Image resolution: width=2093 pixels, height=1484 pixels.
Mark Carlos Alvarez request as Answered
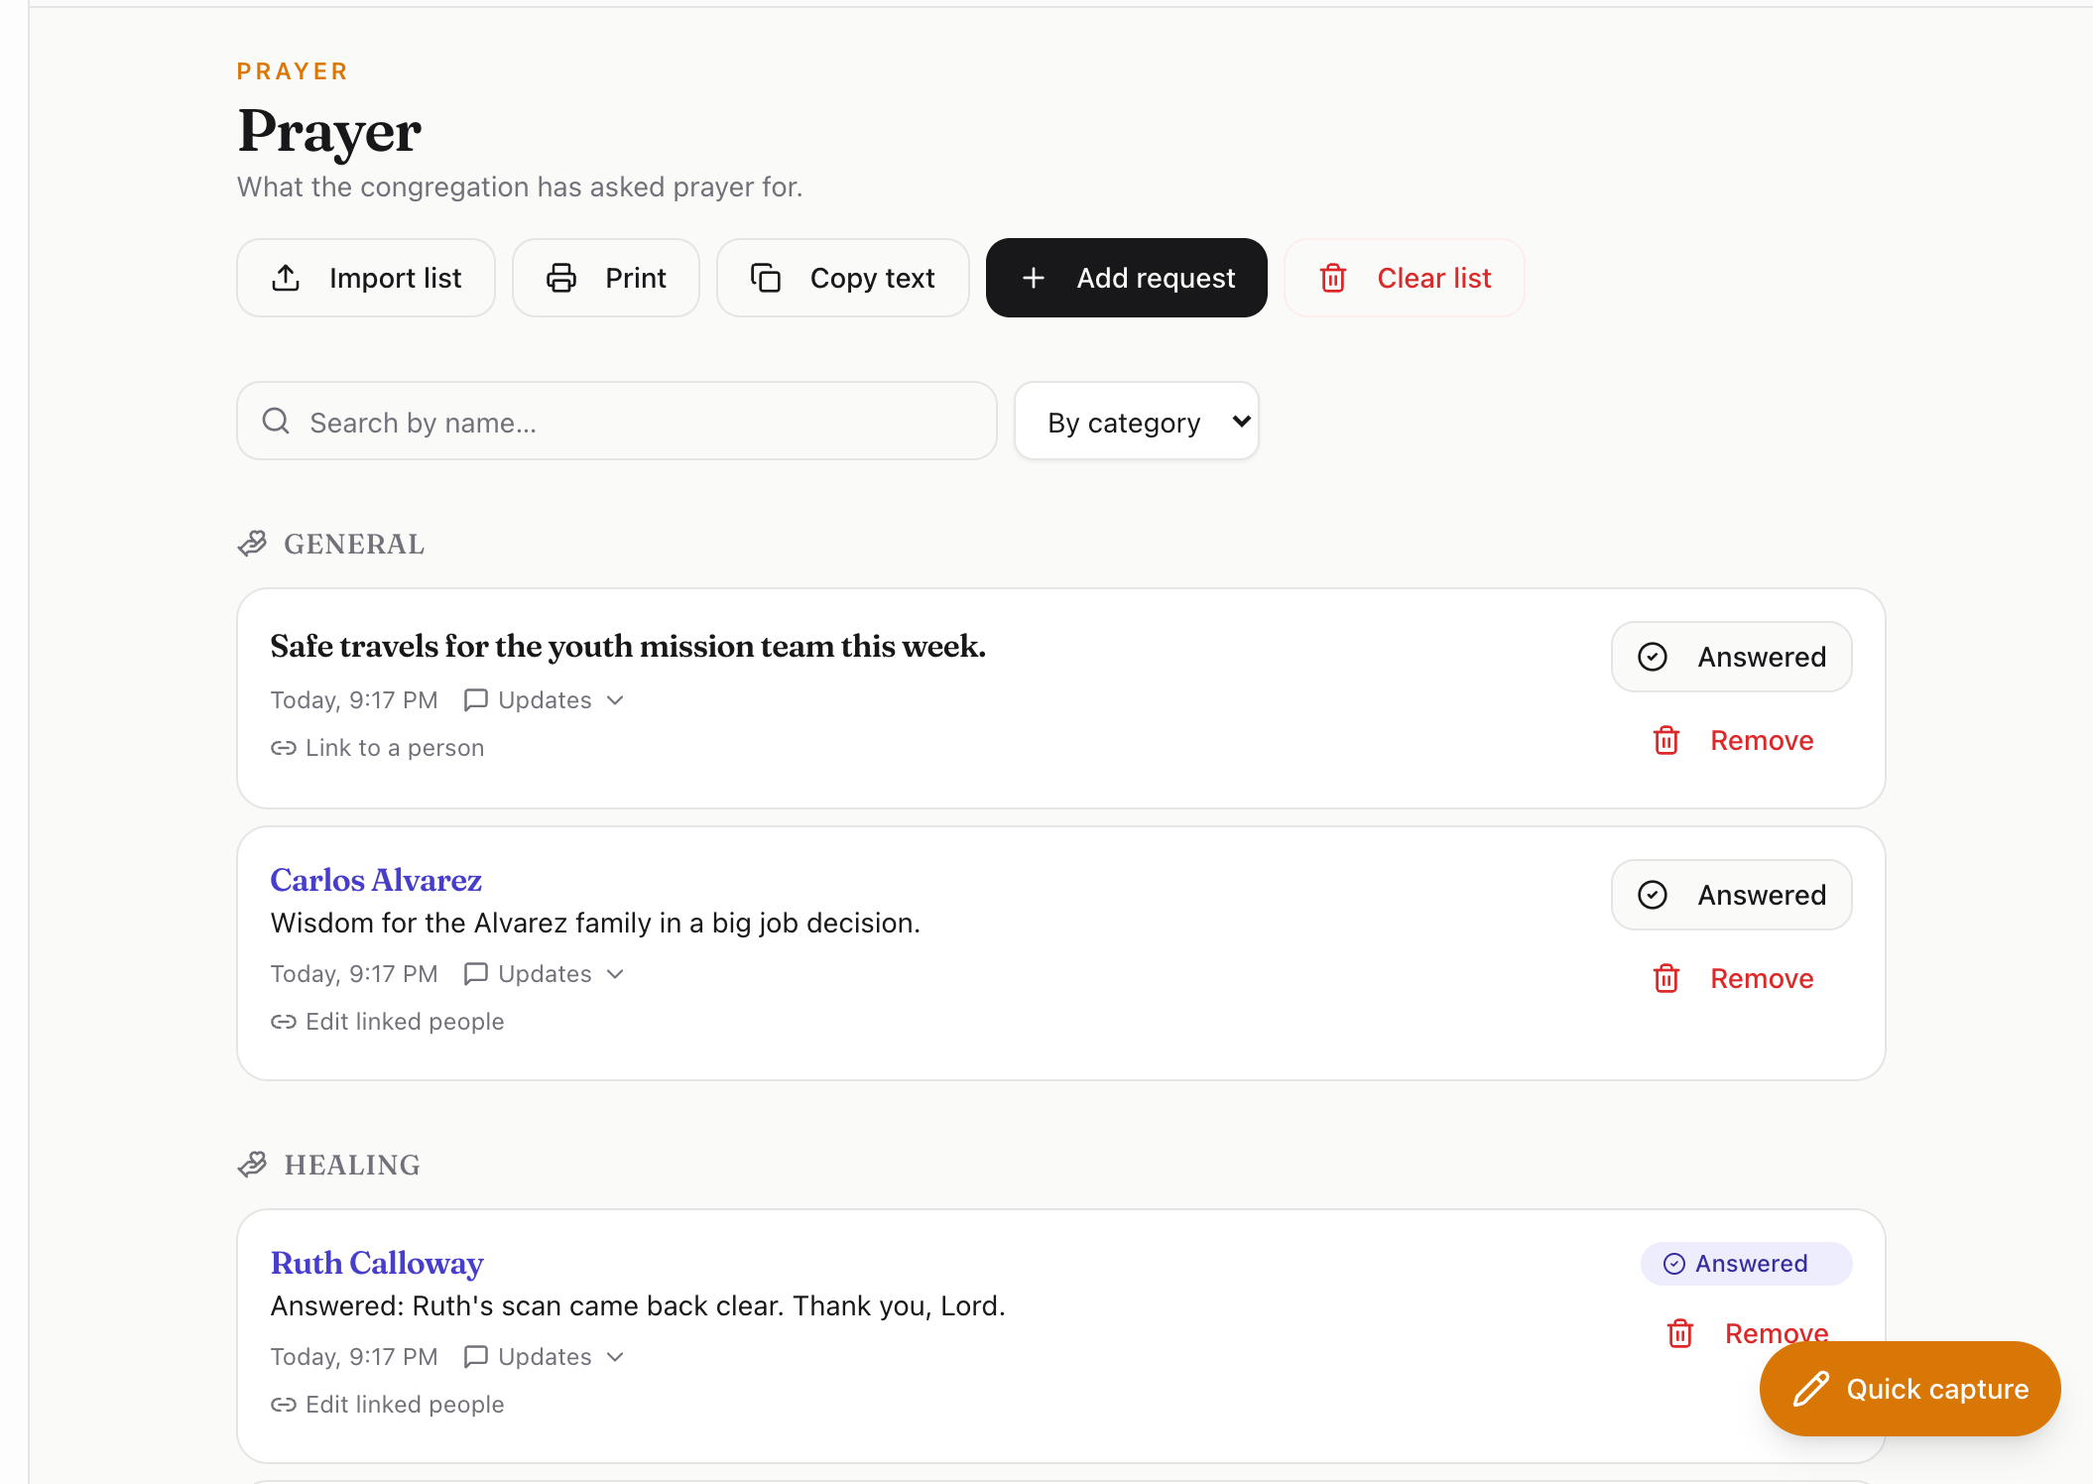pyautogui.click(x=1732, y=895)
